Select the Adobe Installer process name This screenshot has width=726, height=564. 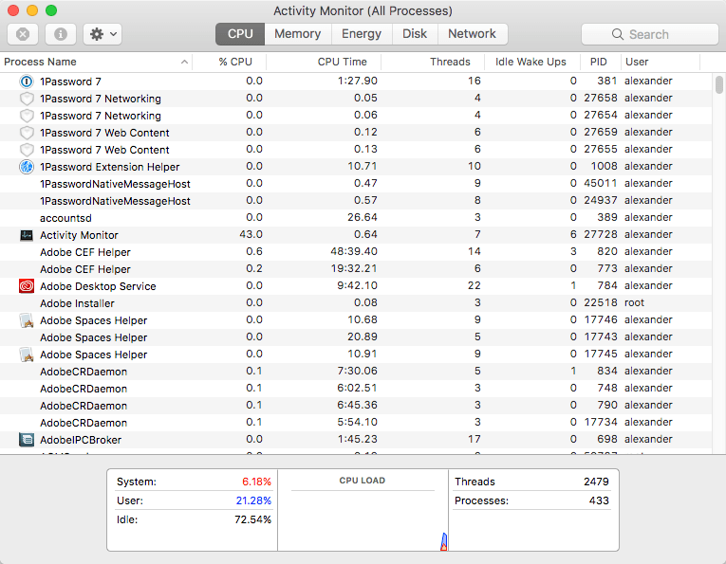coord(77,303)
